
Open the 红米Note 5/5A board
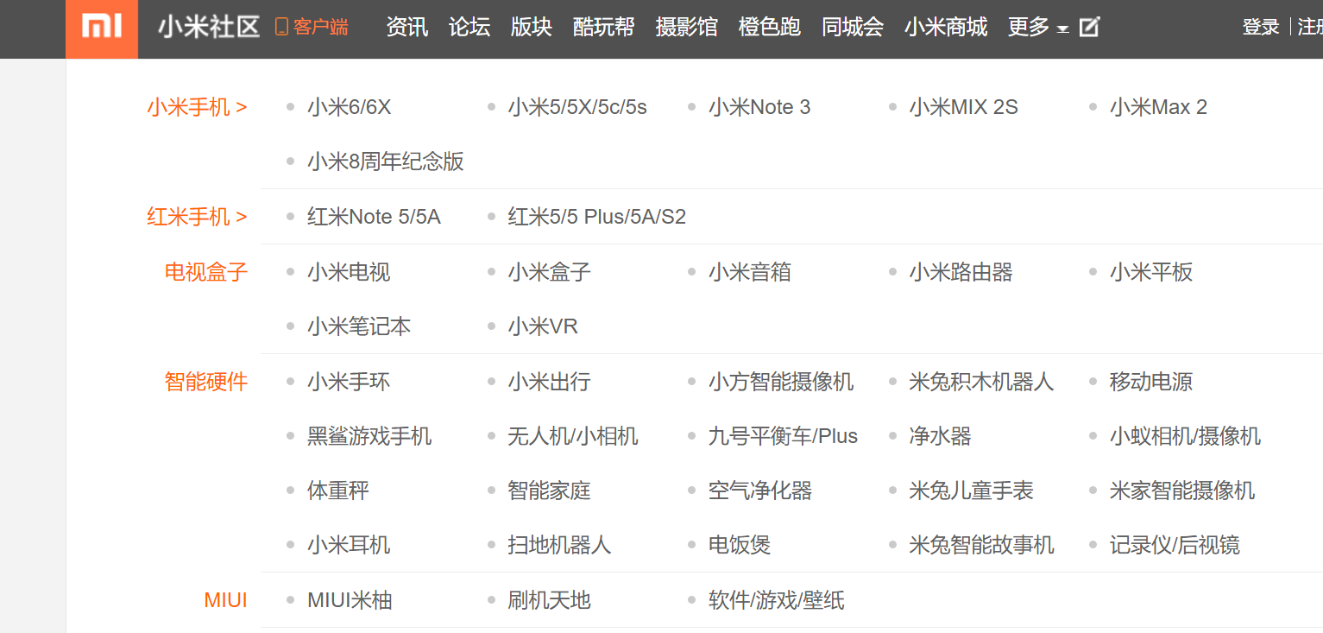tap(374, 217)
